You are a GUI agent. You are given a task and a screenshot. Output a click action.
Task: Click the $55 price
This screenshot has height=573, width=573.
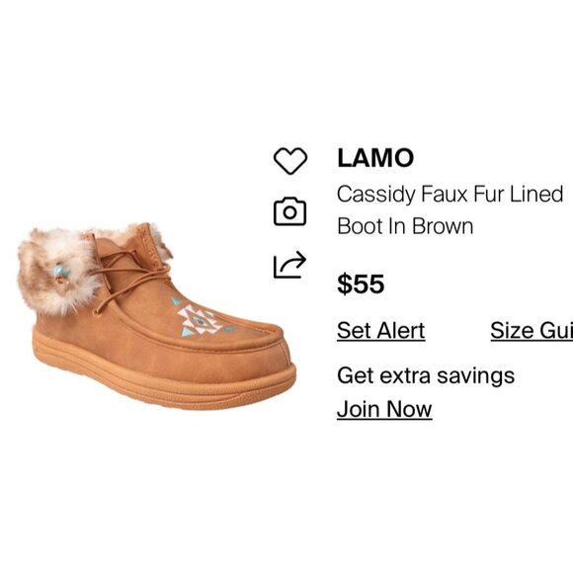pyautogui.click(x=361, y=284)
